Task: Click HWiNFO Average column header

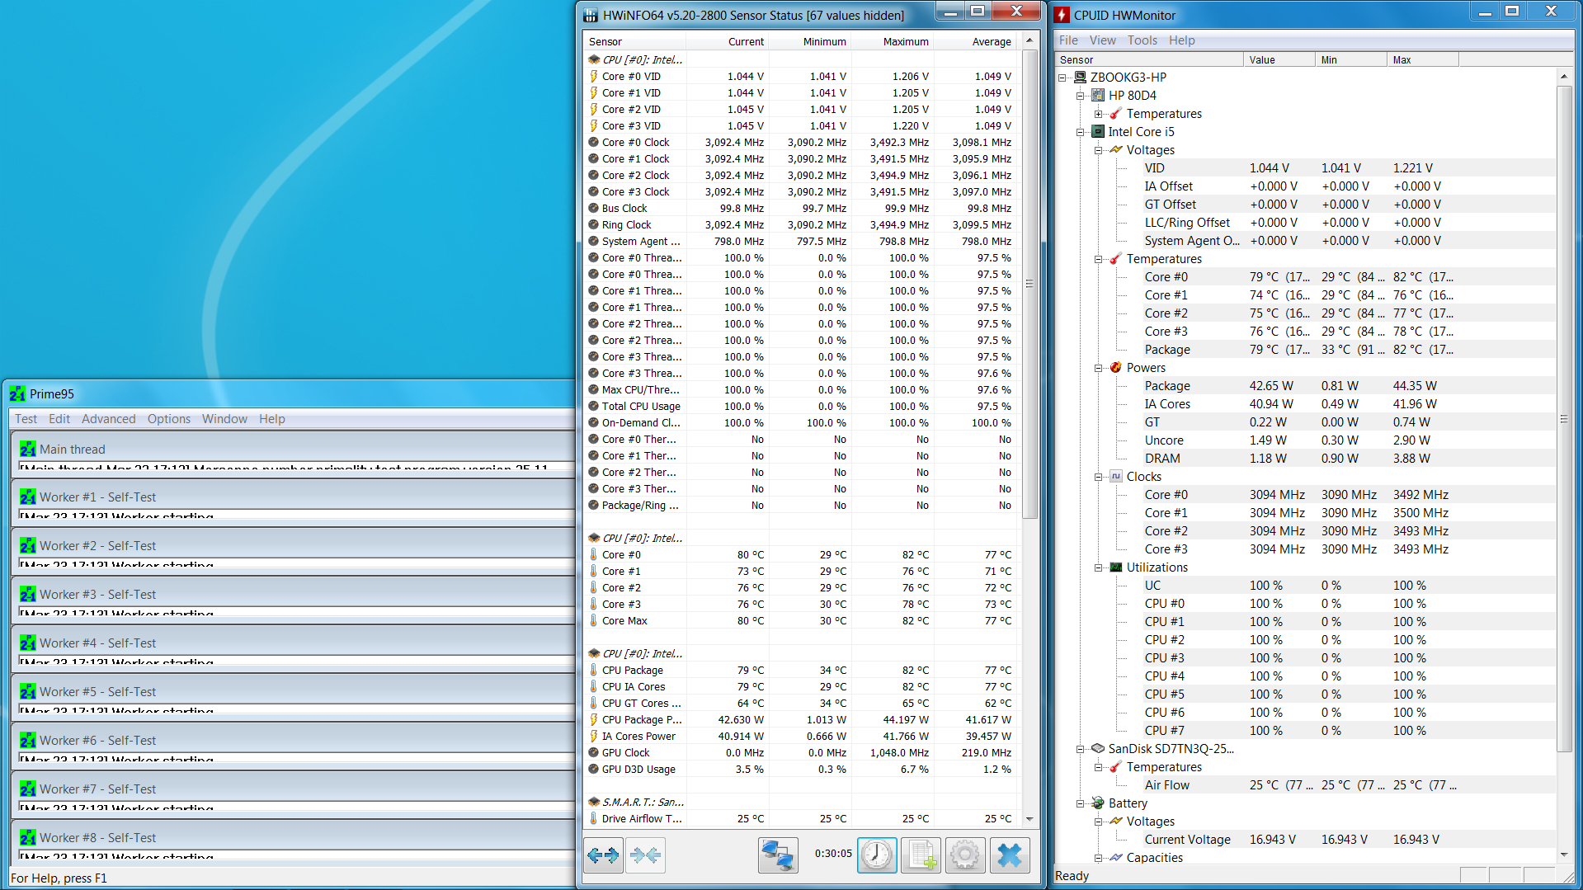Action: (975, 42)
